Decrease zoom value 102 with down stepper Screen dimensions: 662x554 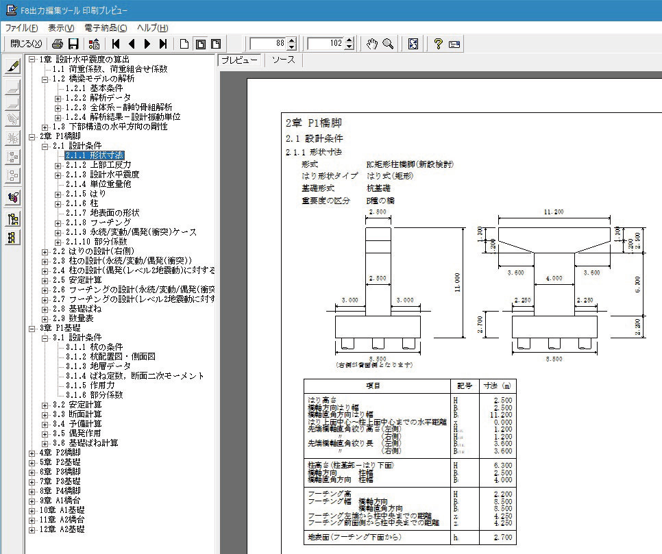point(349,47)
